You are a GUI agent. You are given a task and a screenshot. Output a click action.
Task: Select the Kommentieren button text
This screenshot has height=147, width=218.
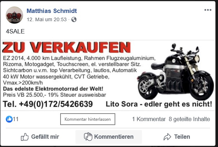[x=114, y=137]
